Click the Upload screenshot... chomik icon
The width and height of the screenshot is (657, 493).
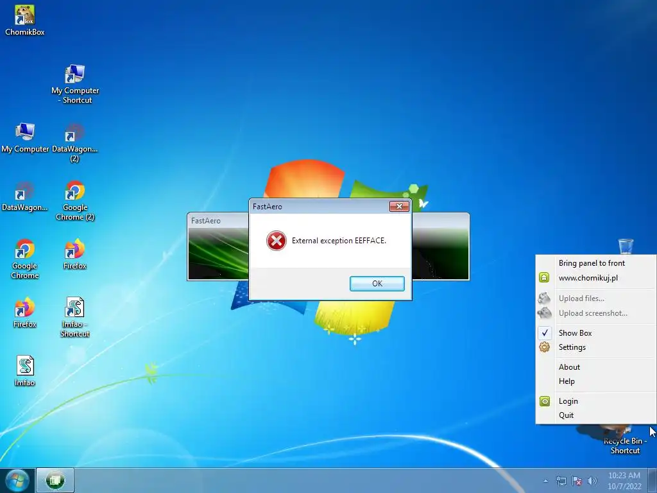[x=544, y=313]
